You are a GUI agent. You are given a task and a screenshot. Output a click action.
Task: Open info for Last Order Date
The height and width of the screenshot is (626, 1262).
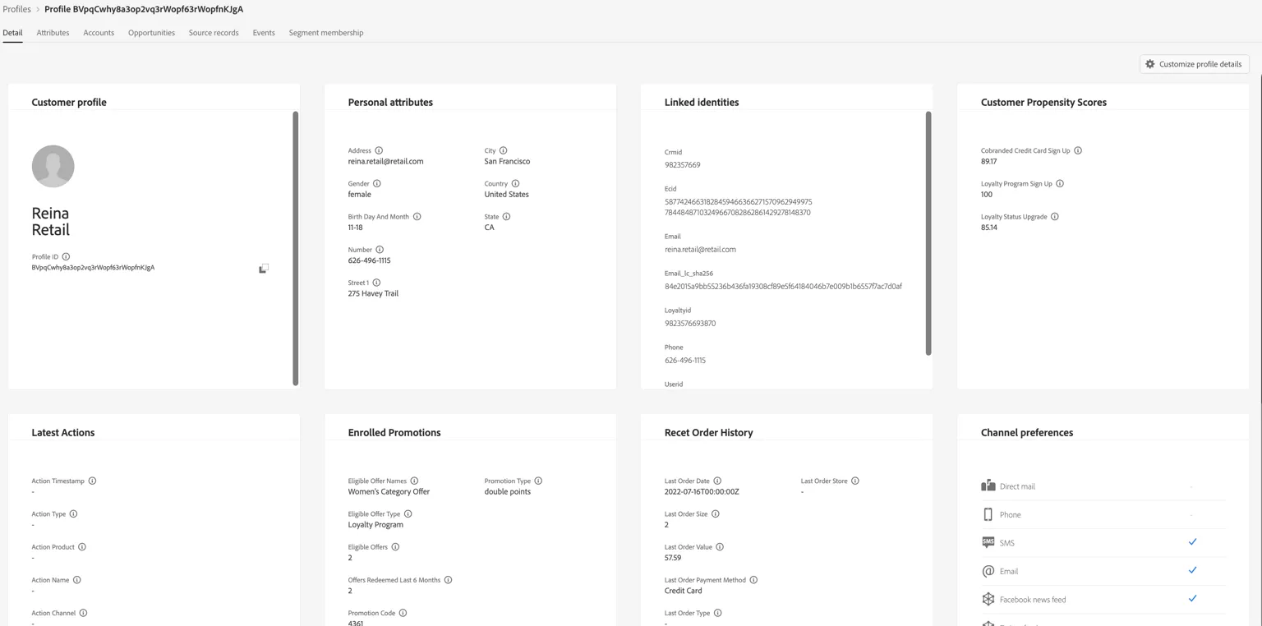click(x=717, y=481)
